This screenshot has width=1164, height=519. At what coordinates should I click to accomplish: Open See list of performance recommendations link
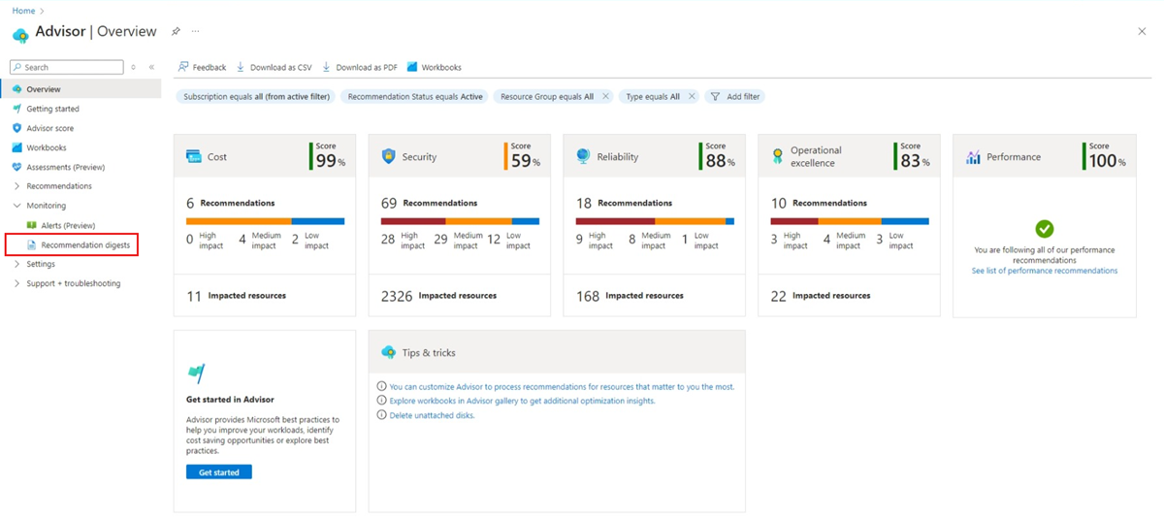click(x=1044, y=271)
